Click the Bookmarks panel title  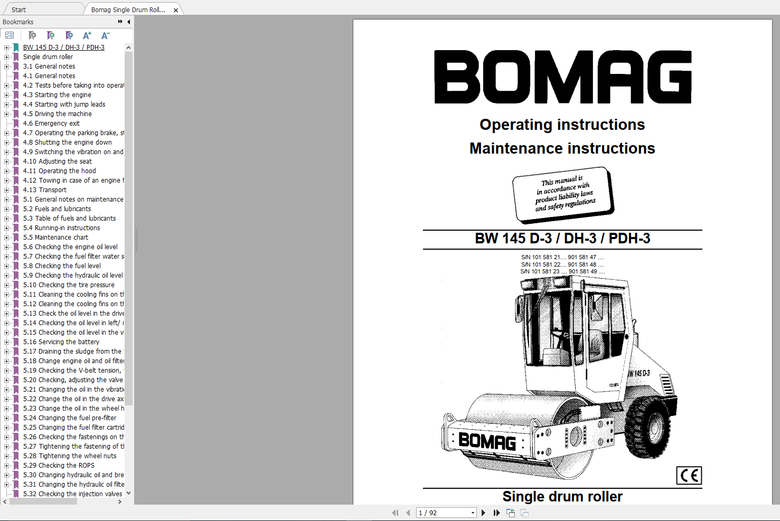pos(18,22)
